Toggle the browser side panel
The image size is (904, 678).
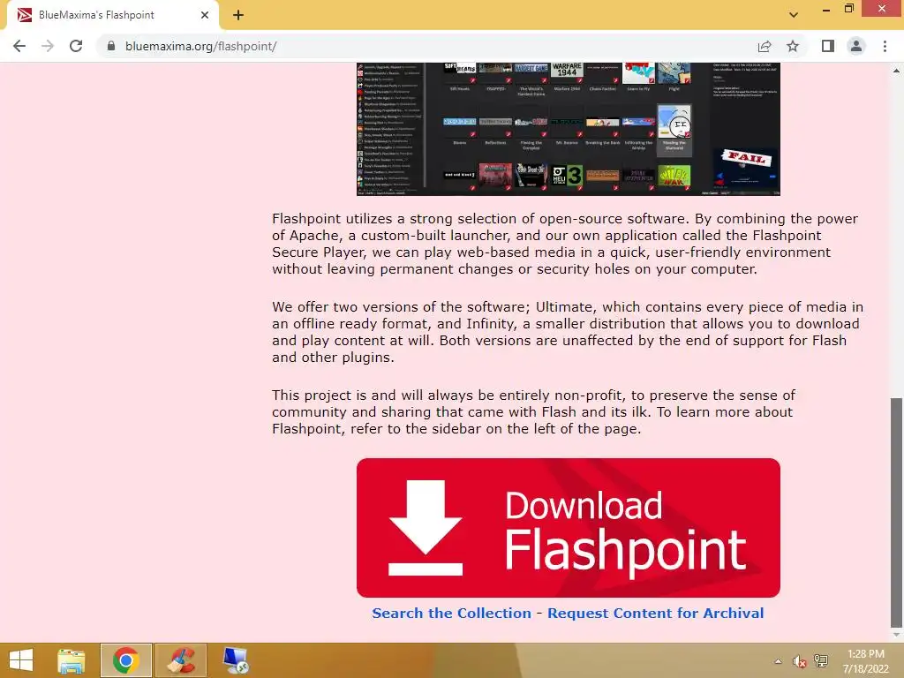828,46
